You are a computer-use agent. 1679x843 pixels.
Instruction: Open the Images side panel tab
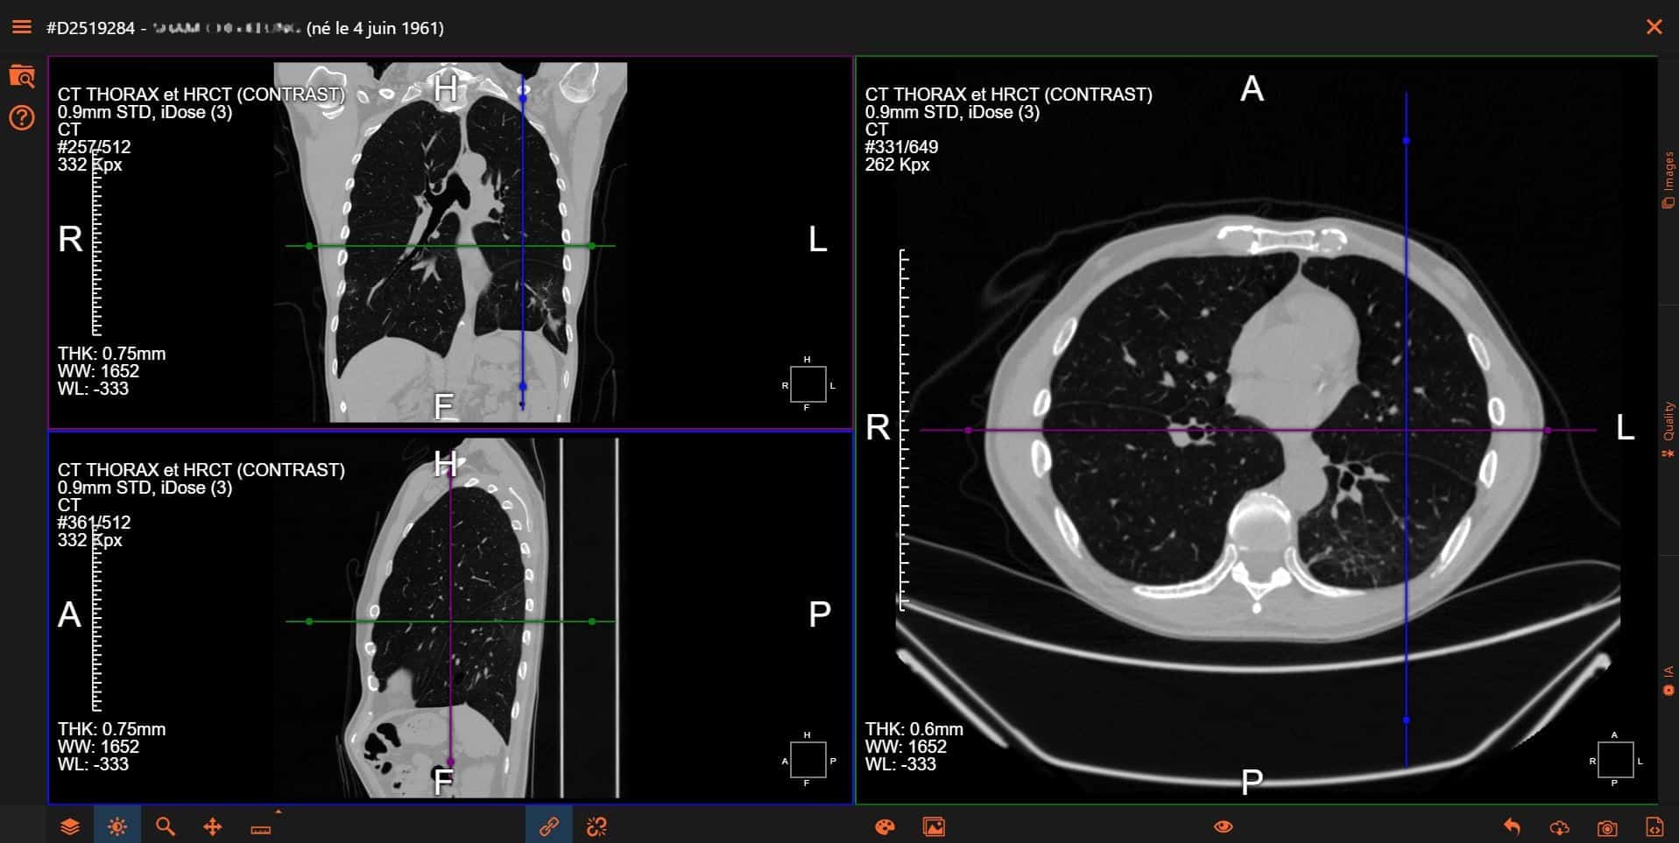1668,180
